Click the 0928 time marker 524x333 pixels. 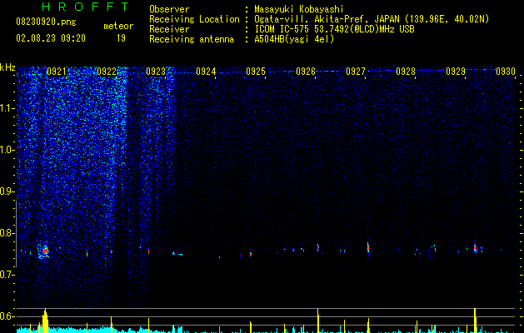point(406,71)
